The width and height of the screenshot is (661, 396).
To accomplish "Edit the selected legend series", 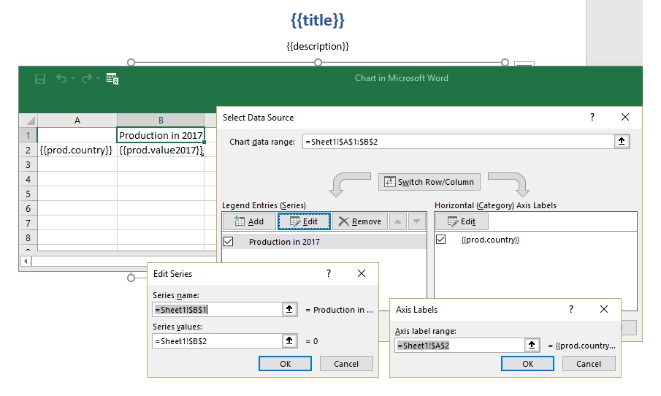I will 304,221.
